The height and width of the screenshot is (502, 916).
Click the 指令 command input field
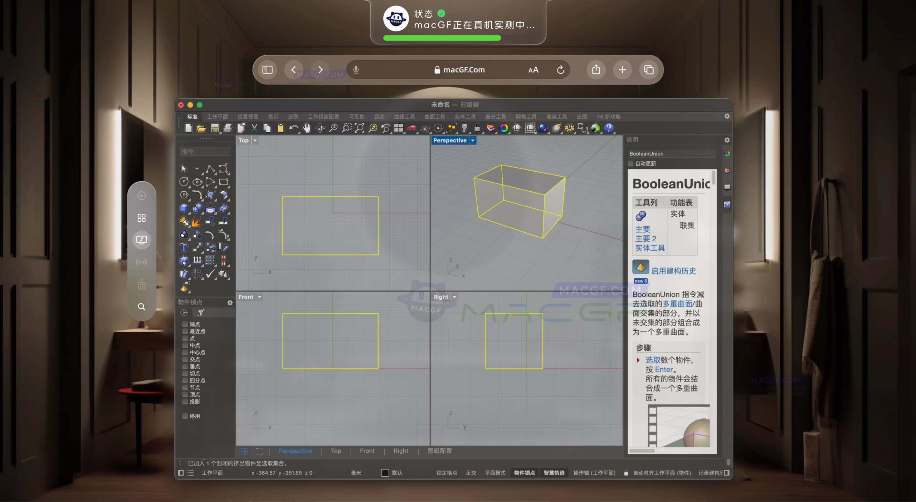(x=205, y=152)
